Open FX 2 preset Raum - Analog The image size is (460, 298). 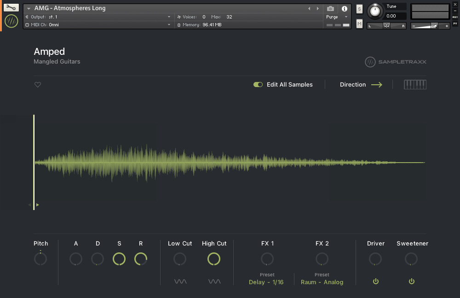(x=322, y=282)
